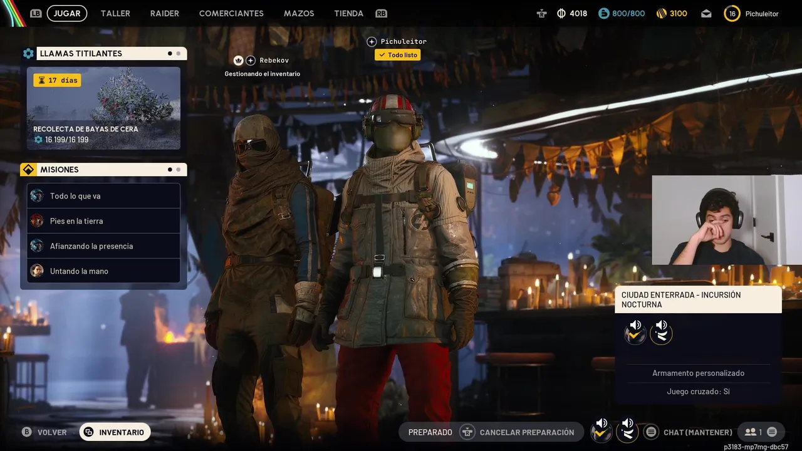This screenshot has width=802, height=451.
Task: Open the mission Todo lo que va
Action: (x=103, y=196)
